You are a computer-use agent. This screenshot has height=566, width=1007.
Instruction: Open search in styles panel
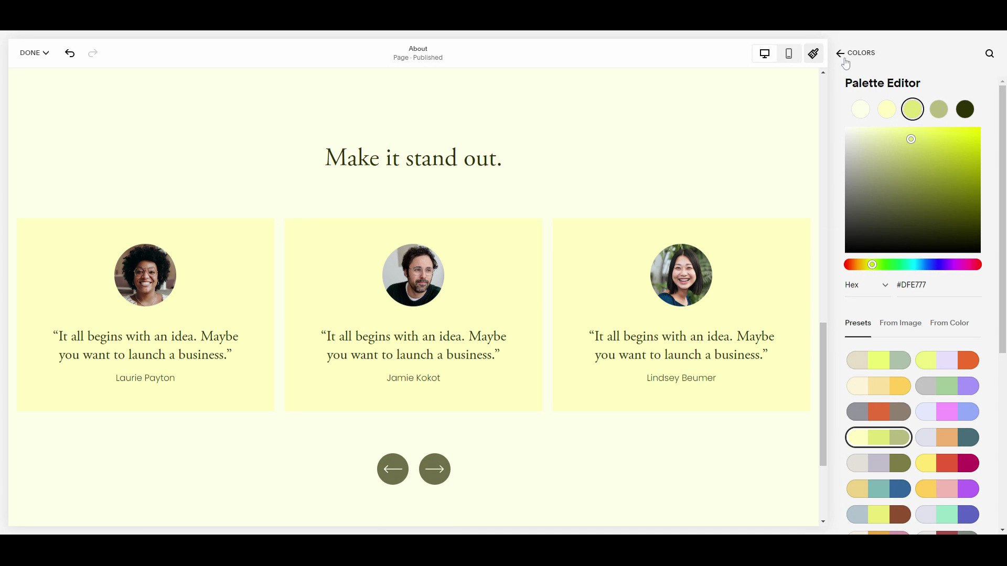point(990,53)
